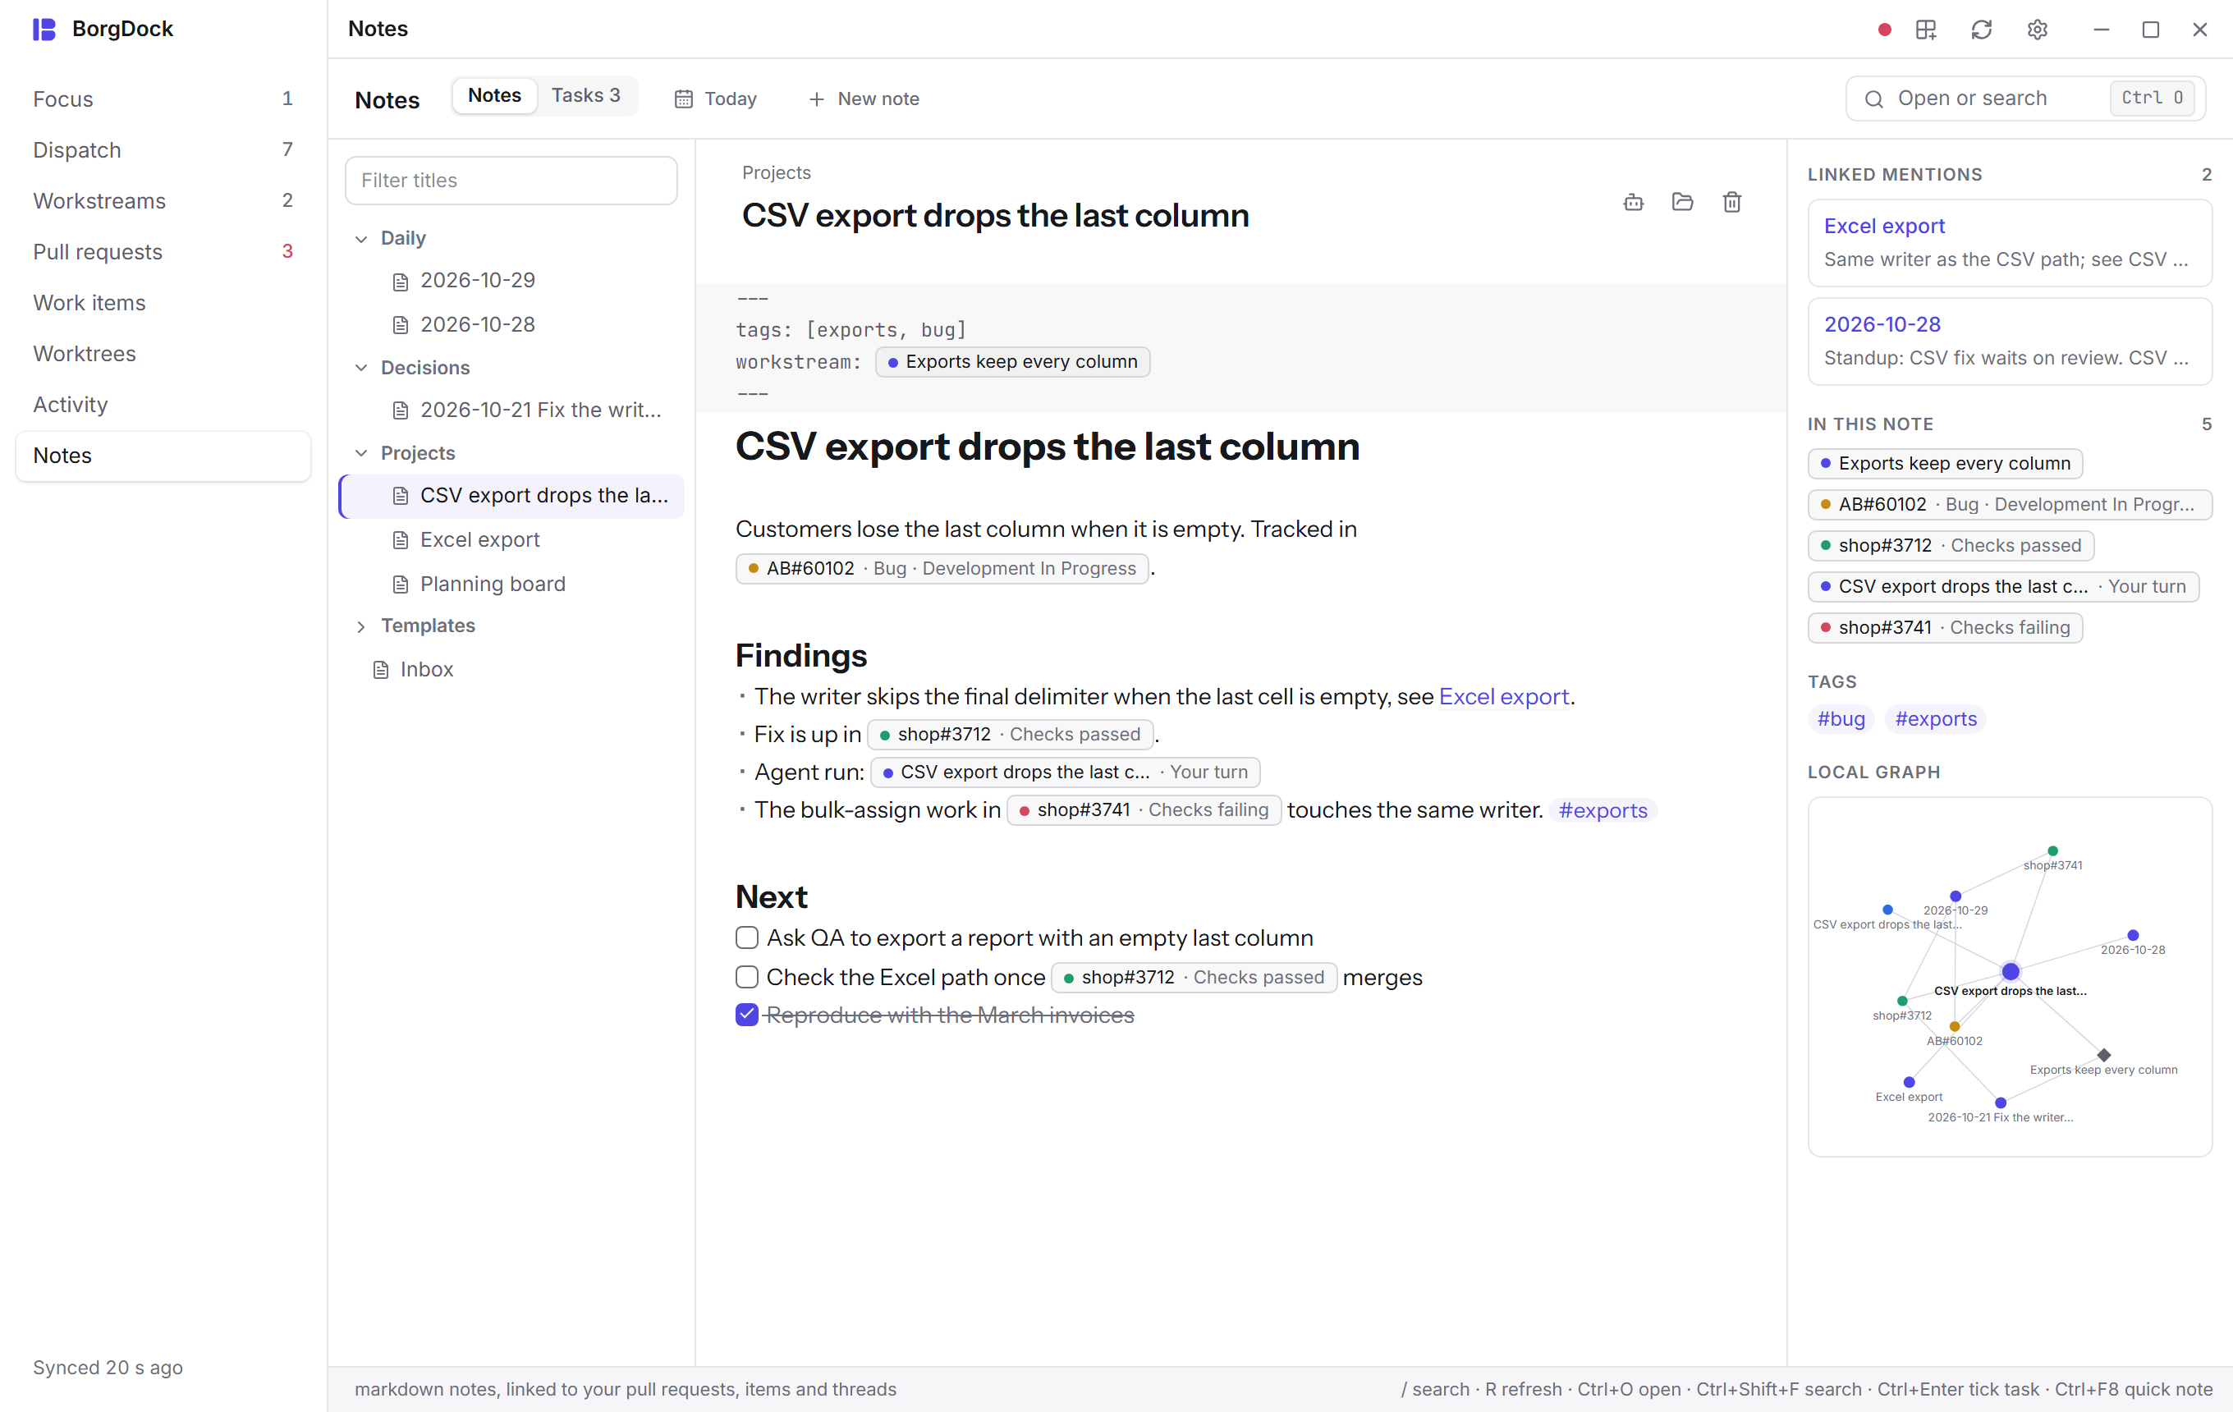
Task: Untick Reproduce with the March invoices checkbox
Action: 746,1015
